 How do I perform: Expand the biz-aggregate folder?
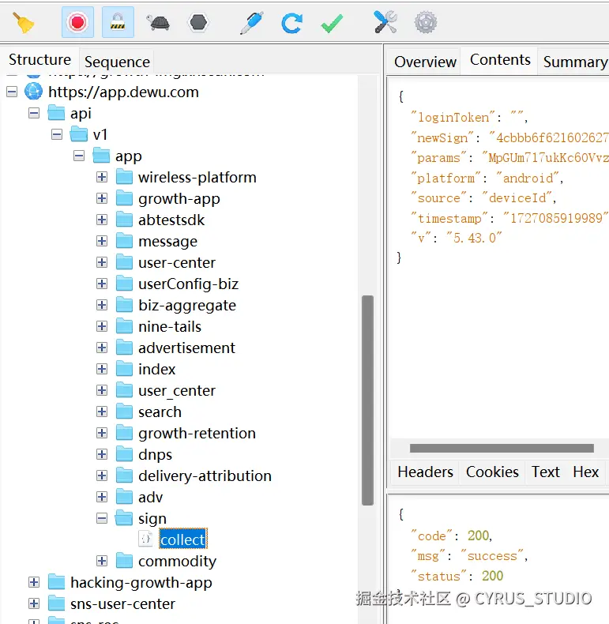click(x=102, y=305)
